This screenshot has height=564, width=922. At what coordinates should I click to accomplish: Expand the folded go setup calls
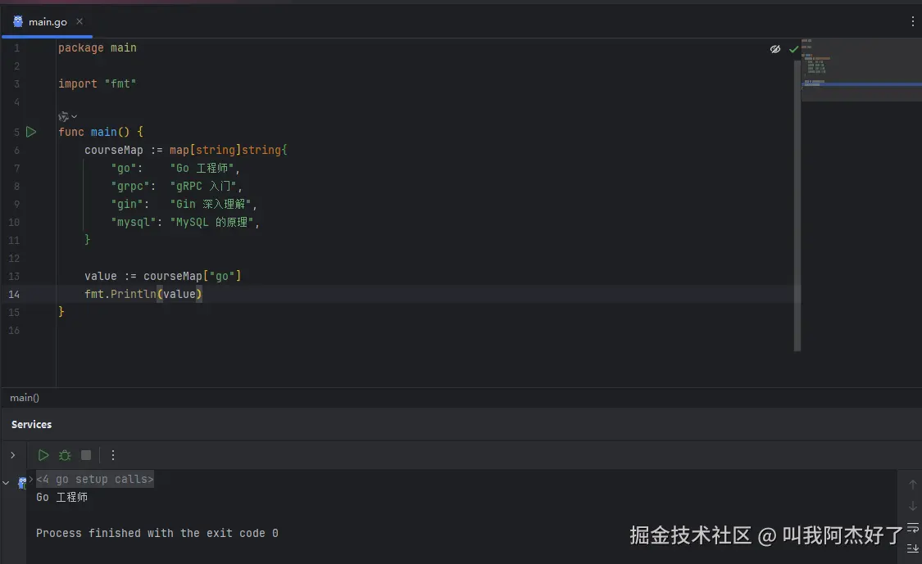[95, 480]
